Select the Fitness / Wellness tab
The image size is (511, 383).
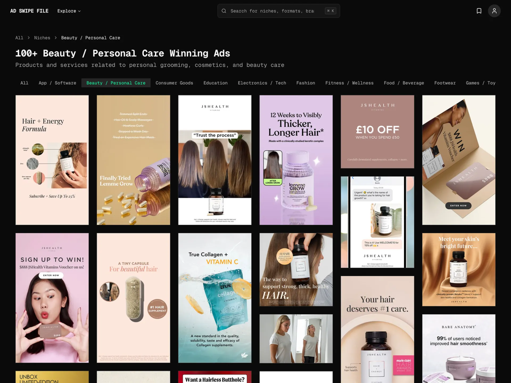(x=349, y=83)
